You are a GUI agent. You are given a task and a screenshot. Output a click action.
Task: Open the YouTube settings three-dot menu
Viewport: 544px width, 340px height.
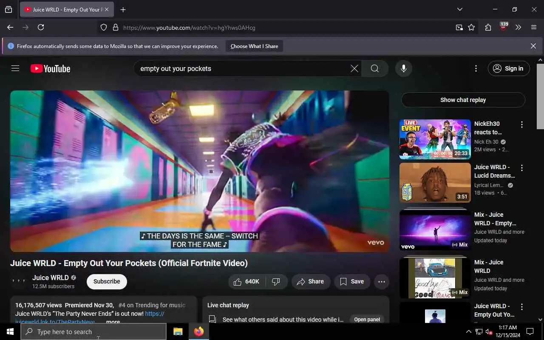[x=476, y=68]
